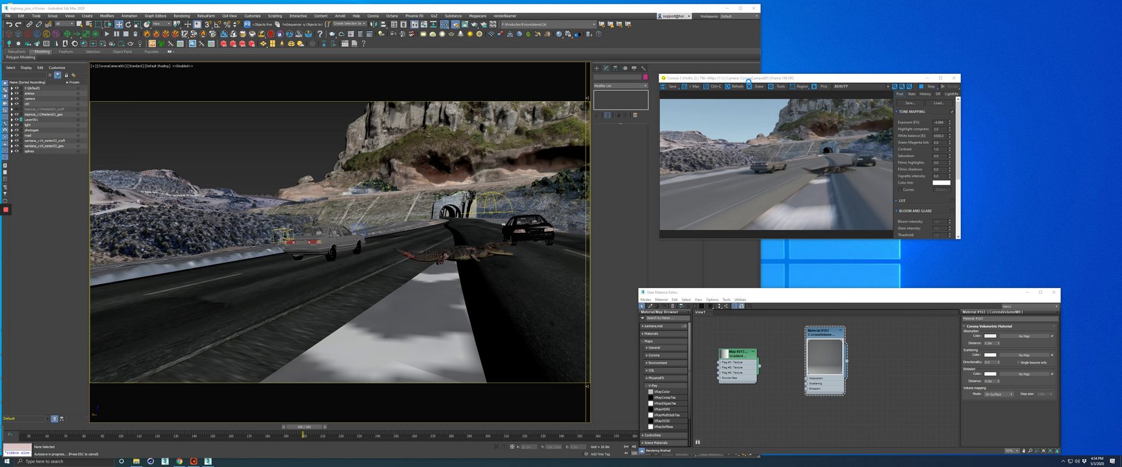The image size is (1122, 467).
Task: Open the Color tint swatch
Action: (941, 183)
